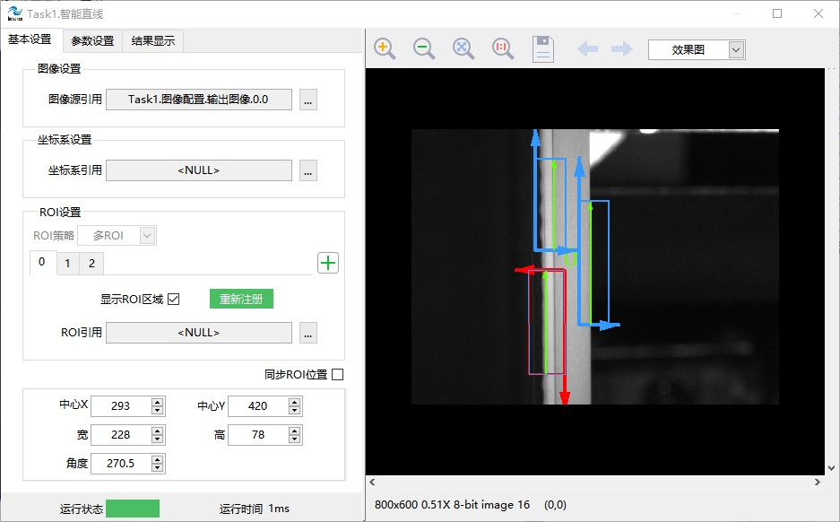Increase the 中心X value with up stepper
The image size is (840, 522).
click(x=158, y=402)
